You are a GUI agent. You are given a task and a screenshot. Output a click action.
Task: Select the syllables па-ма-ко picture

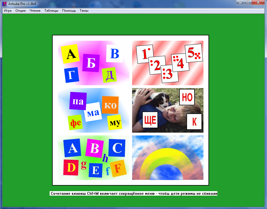point(93,110)
